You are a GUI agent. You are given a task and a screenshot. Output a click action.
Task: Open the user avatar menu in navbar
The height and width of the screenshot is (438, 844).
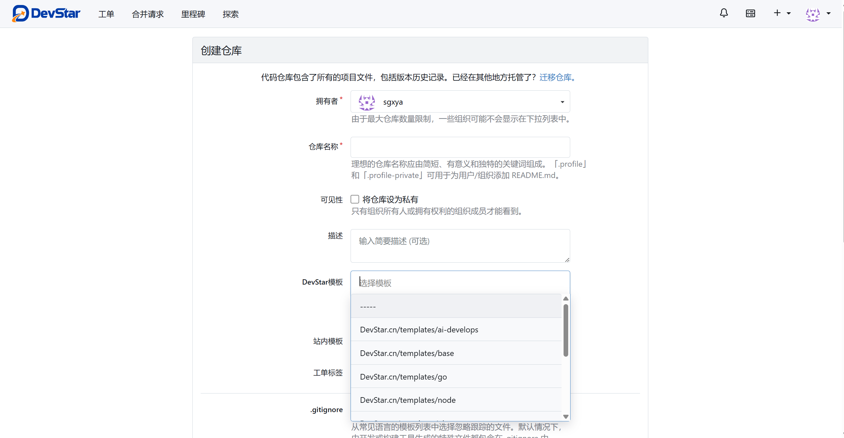[813, 14]
